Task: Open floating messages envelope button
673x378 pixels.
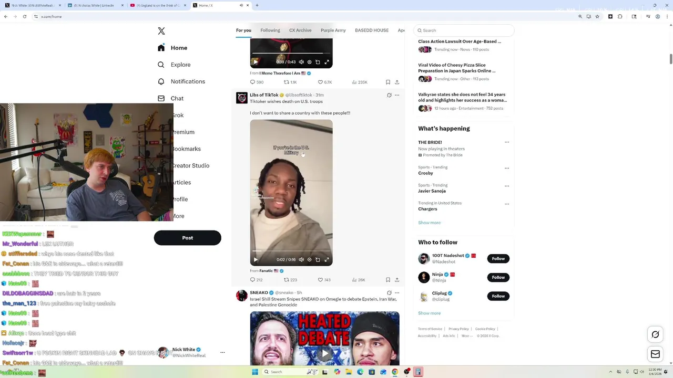Action: 655,354
